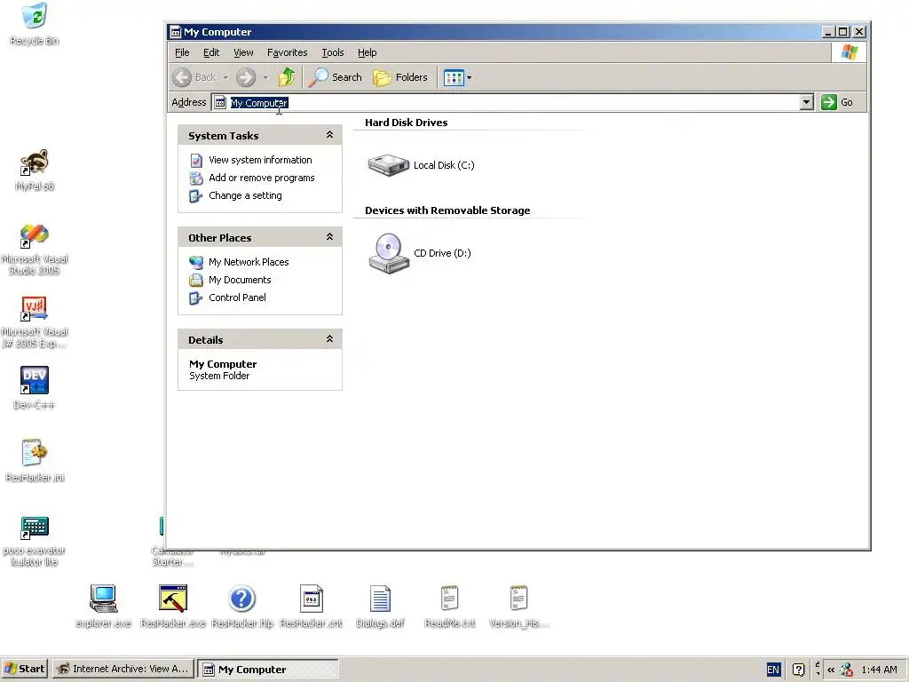Click the Hard Disk Drives heading
909x682 pixels.
406,123
